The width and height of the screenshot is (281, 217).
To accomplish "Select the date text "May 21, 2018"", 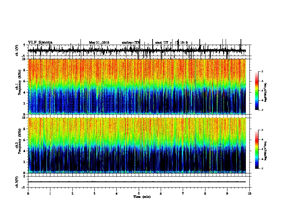I will pos(99,43).
